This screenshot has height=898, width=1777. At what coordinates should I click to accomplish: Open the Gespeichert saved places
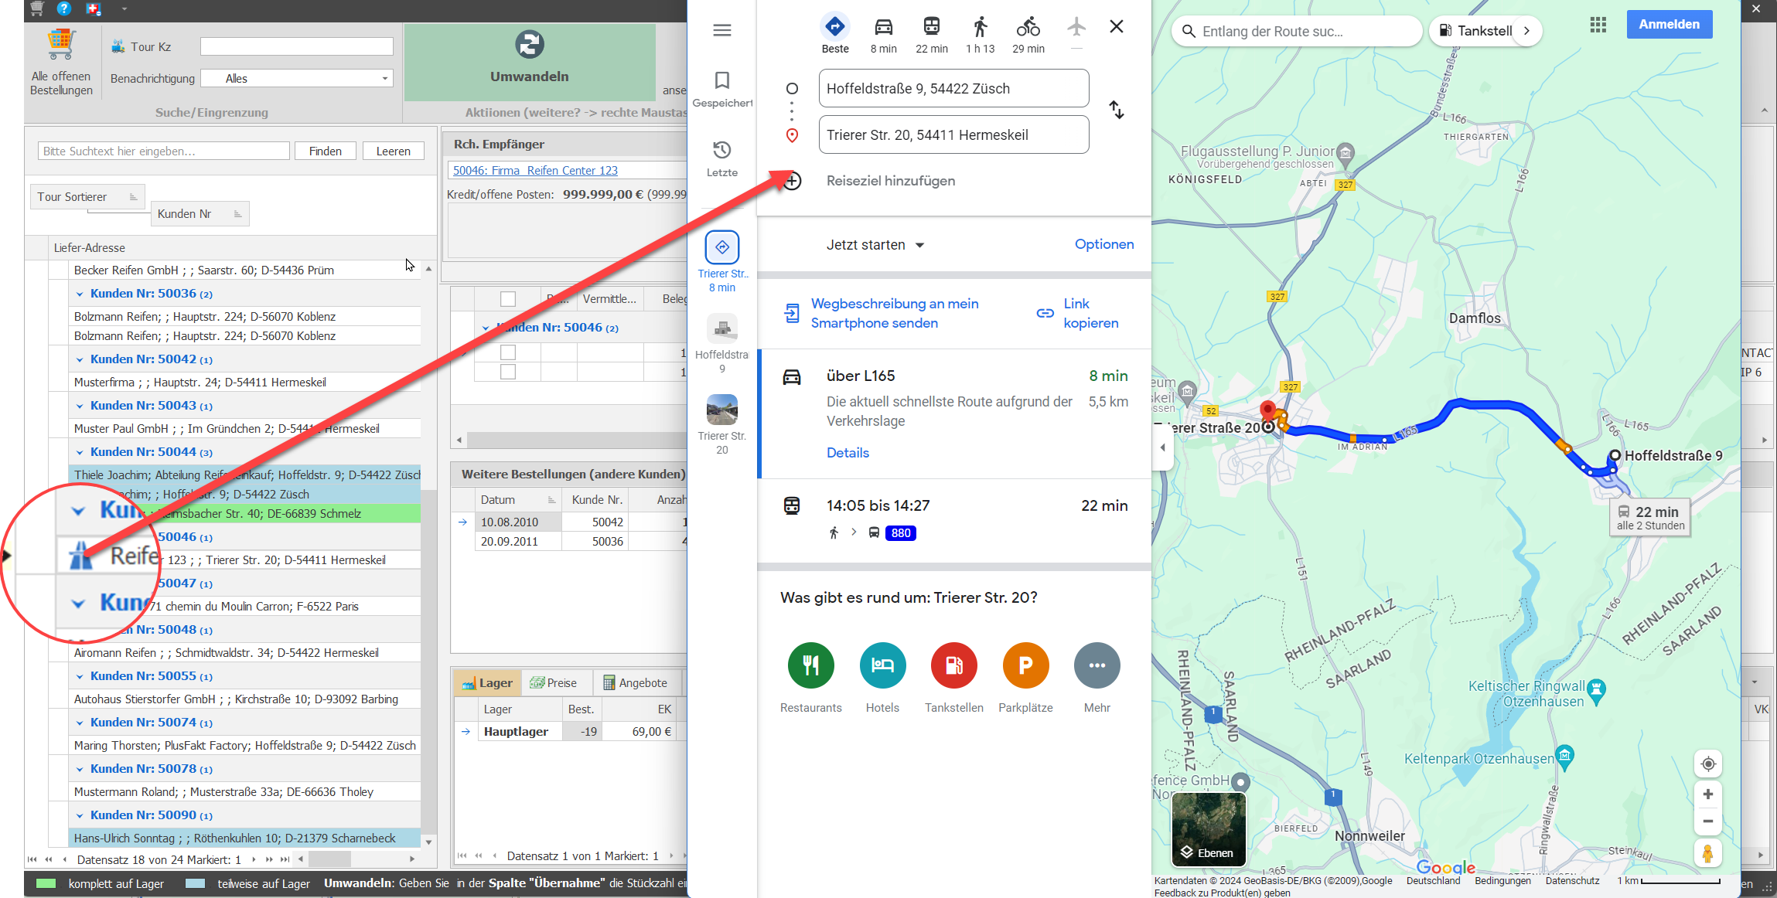[721, 89]
